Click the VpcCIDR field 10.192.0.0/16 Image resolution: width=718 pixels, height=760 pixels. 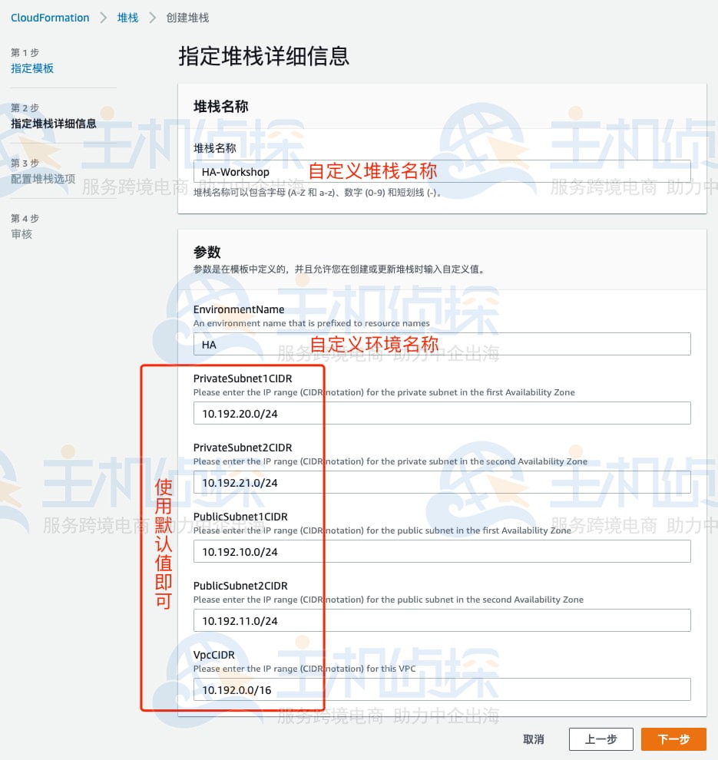coord(442,689)
